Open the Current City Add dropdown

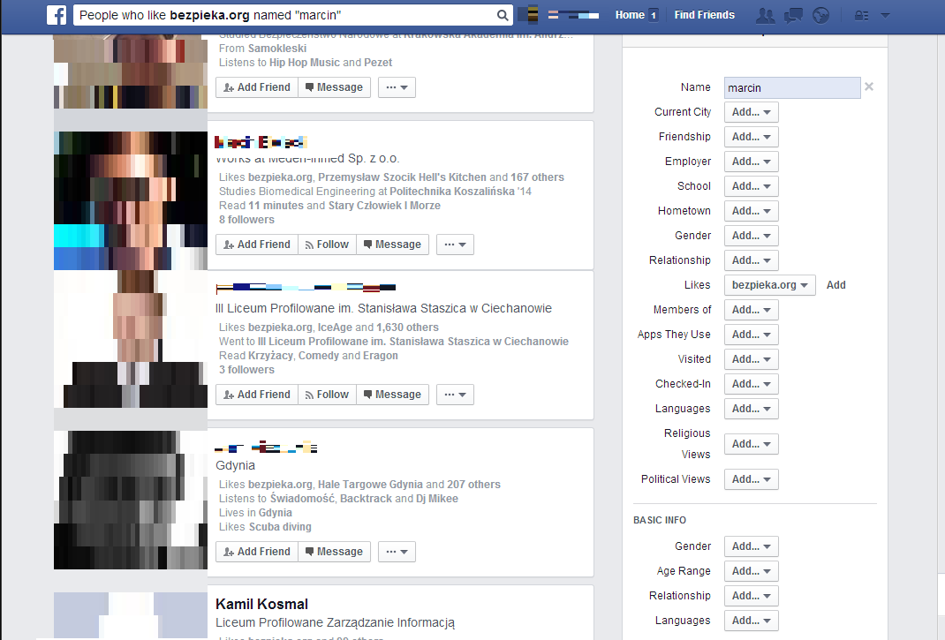(x=752, y=112)
